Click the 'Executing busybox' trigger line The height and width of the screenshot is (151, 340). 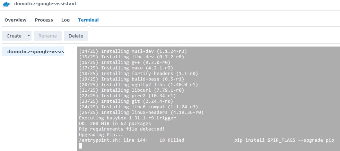(x=128, y=118)
